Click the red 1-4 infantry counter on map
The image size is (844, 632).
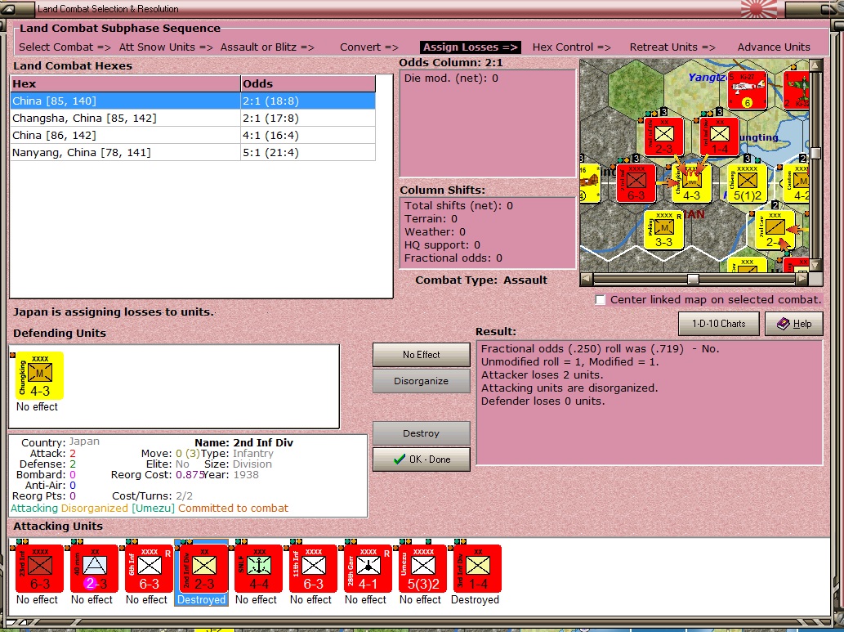coord(720,137)
